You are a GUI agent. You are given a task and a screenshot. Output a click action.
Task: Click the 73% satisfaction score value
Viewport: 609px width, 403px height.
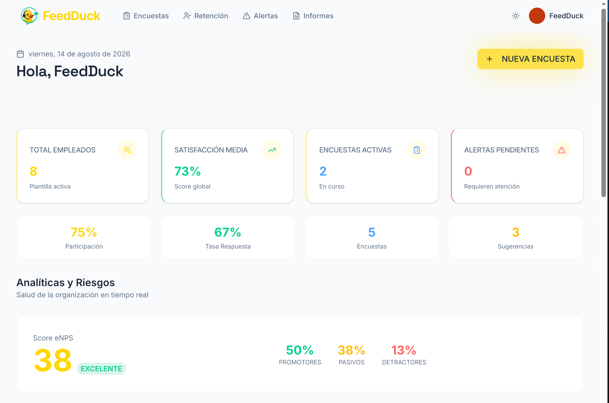pos(187,172)
